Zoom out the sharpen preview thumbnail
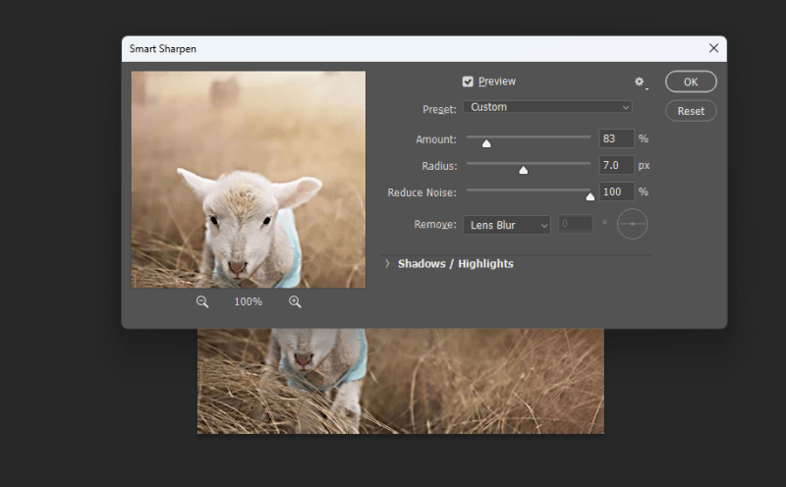 202,302
